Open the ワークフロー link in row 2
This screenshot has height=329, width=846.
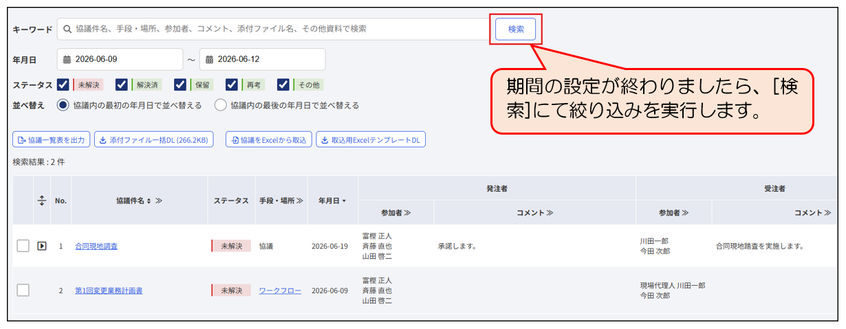[280, 291]
